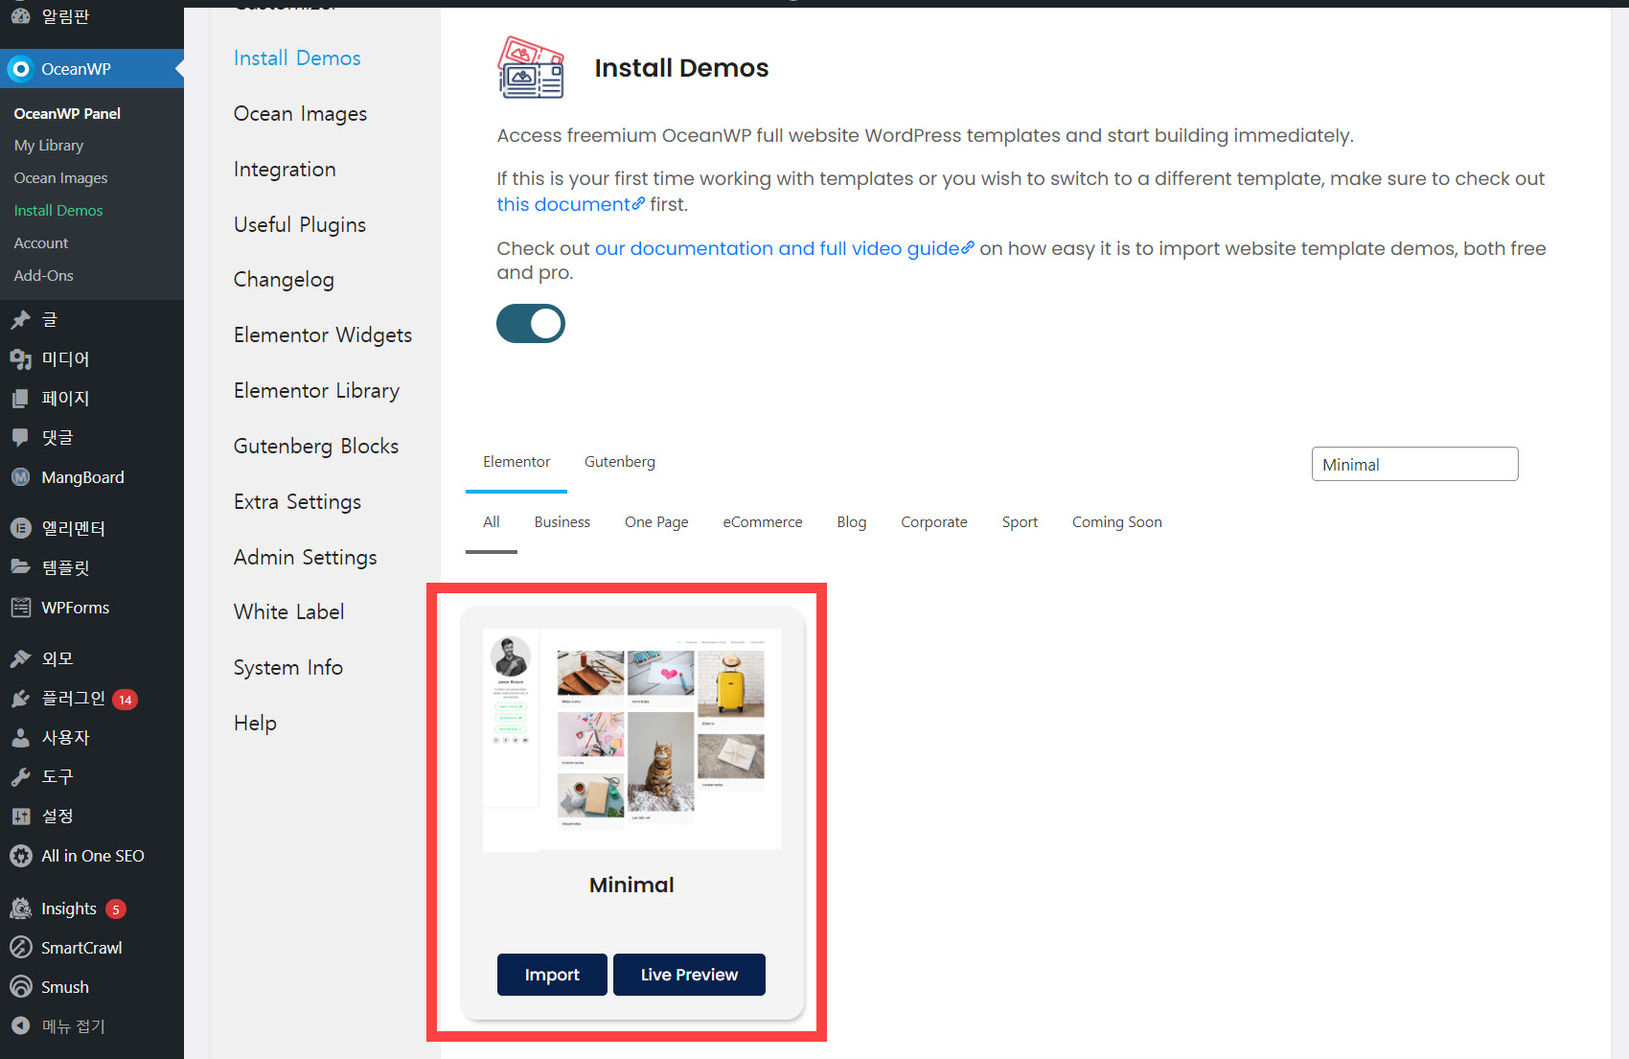
Task: Click the Insights monster icon
Action: [x=20, y=909]
